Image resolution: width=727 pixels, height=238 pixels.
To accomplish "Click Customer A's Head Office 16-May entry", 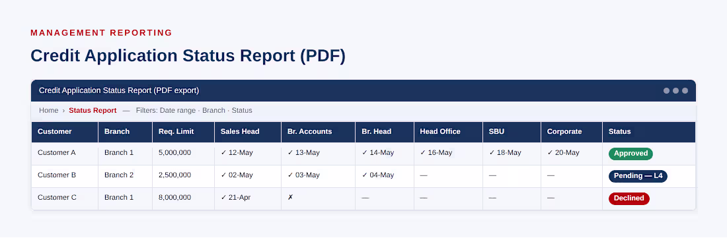I will [436, 152].
